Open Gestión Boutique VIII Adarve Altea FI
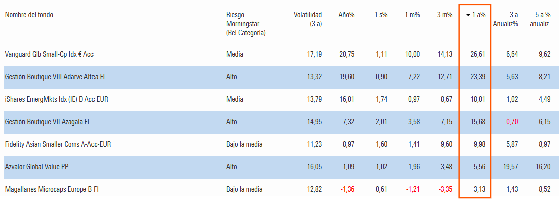The width and height of the screenshot is (559, 199). [x=55, y=77]
